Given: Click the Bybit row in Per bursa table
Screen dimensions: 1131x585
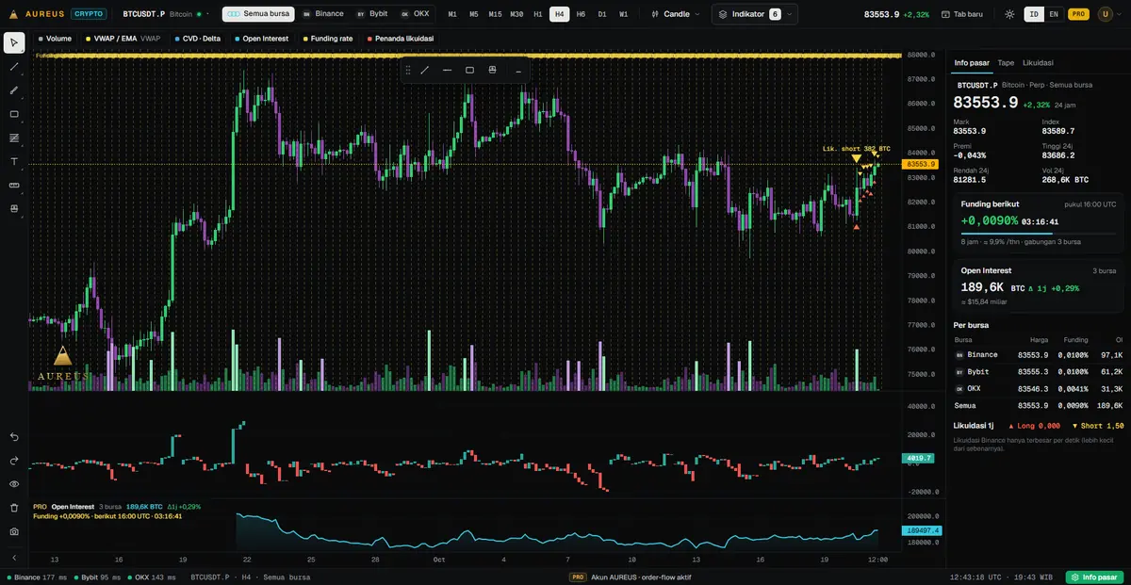Looking at the screenshot, I should click(1038, 372).
